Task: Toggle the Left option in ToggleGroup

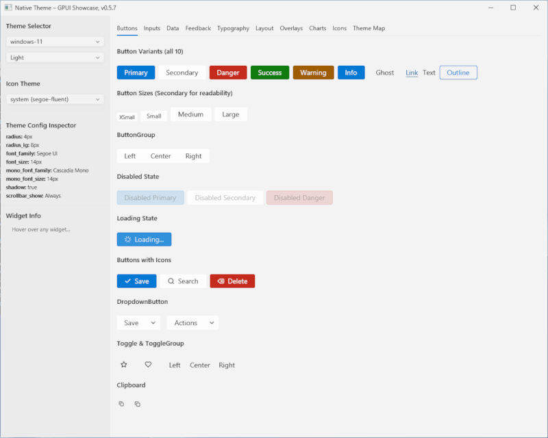Action: pos(175,365)
